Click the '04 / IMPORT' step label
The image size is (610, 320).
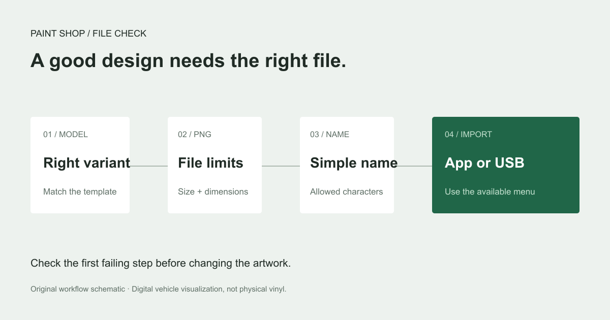tap(468, 135)
